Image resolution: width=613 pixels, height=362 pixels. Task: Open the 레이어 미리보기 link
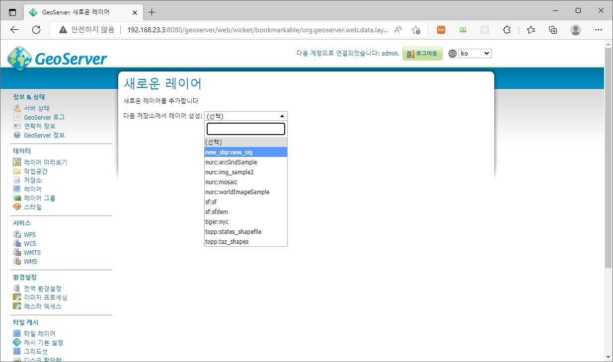[x=46, y=162]
